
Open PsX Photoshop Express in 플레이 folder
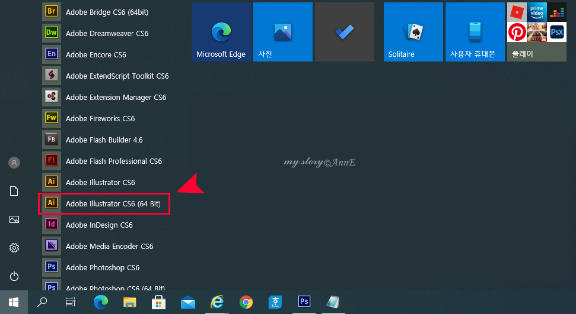tap(556, 32)
